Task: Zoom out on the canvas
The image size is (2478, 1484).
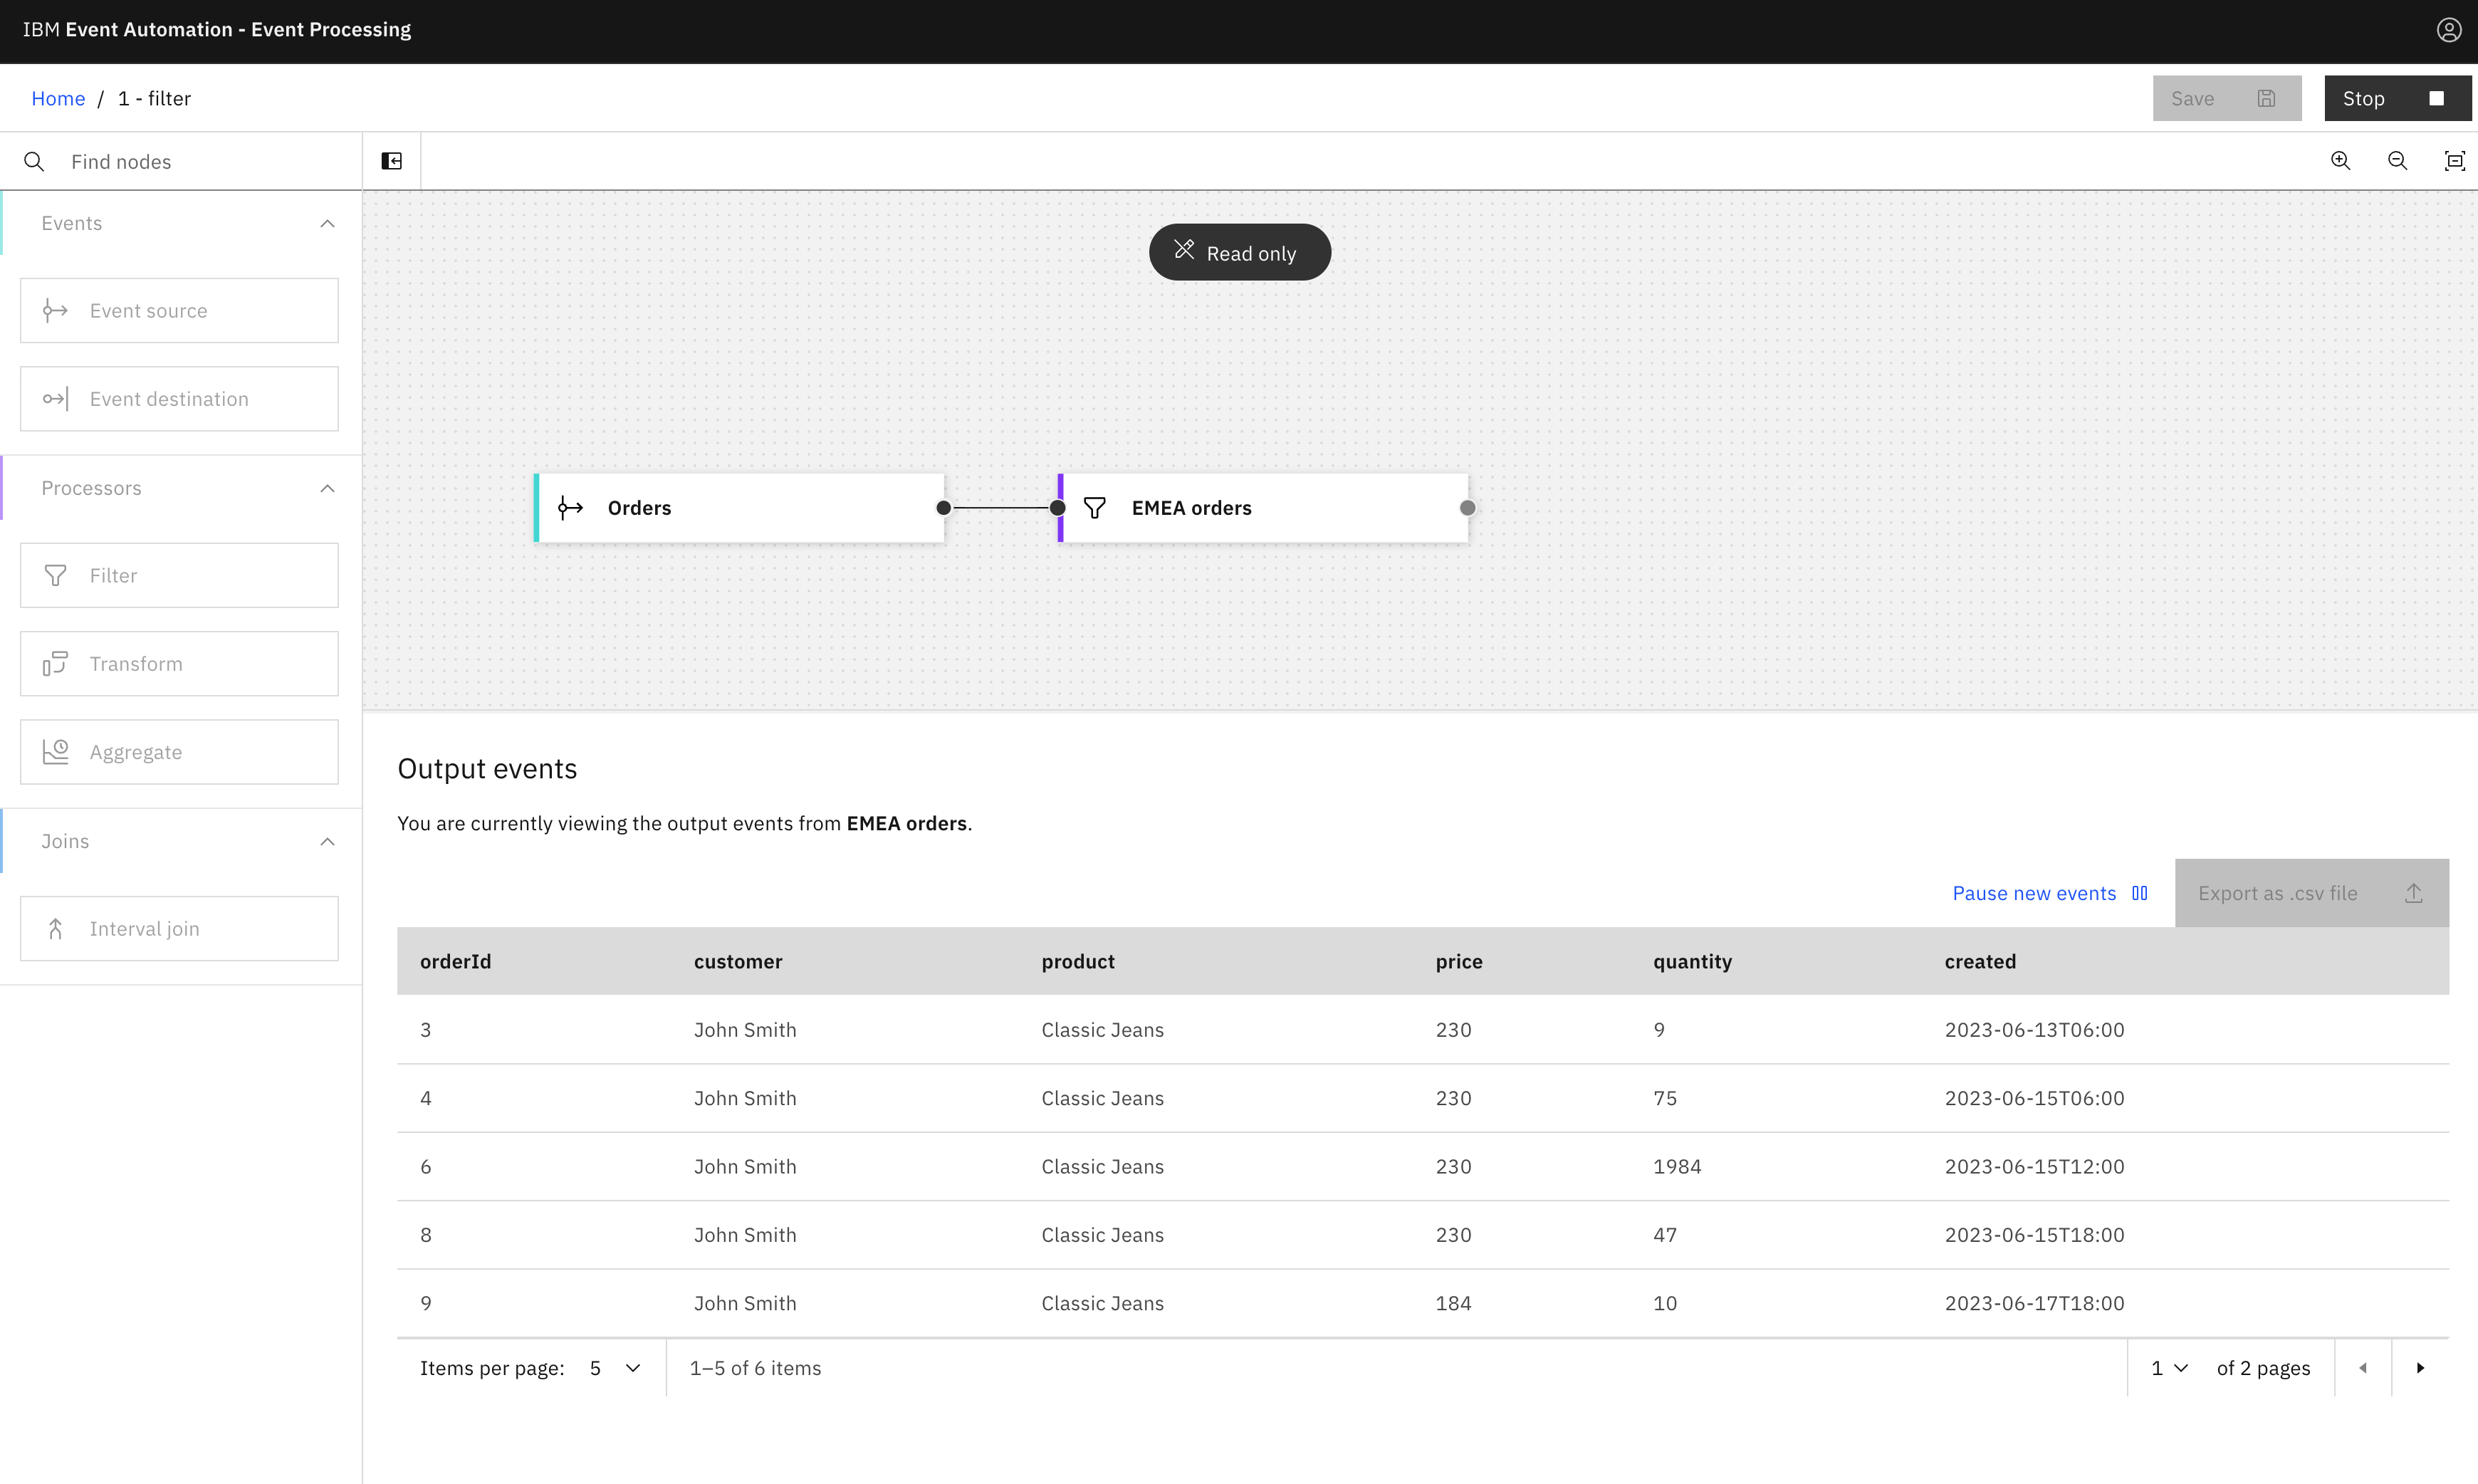Action: pyautogui.click(x=2397, y=161)
